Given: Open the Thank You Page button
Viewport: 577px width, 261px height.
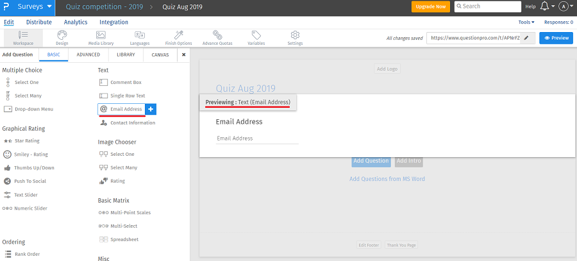Looking at the screenshot, I should [401, 245].
